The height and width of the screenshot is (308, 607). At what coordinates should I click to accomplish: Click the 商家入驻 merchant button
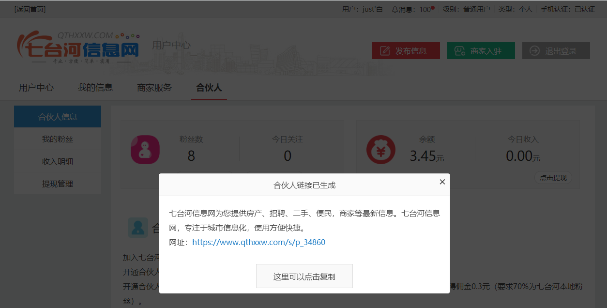481,51
